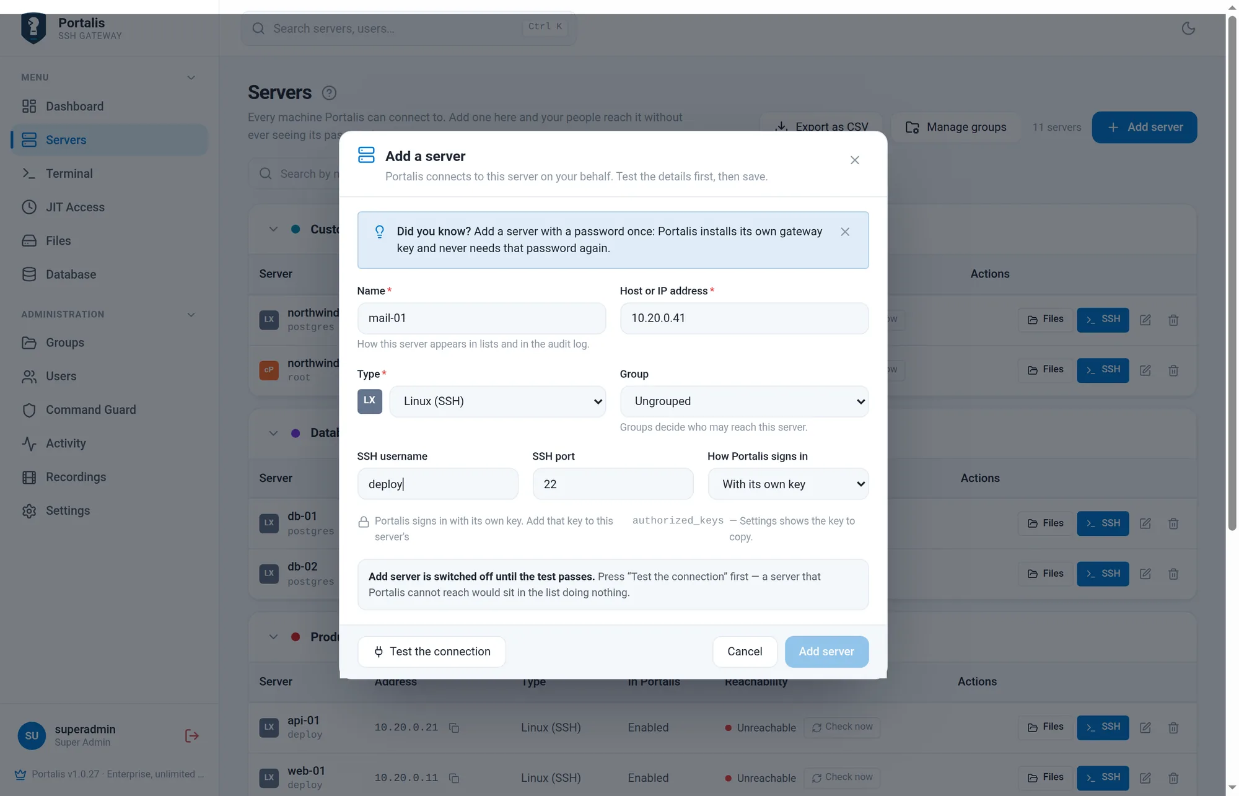Edit the web-01 server

coord(1145,778)
